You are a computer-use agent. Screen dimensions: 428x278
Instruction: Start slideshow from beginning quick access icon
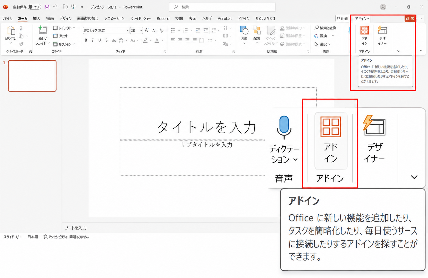(x=73, y=7)
